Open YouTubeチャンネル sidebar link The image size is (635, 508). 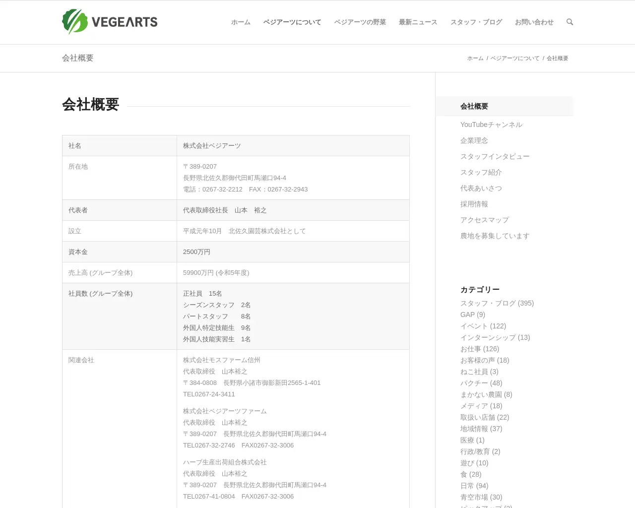[x=491, y=125]
